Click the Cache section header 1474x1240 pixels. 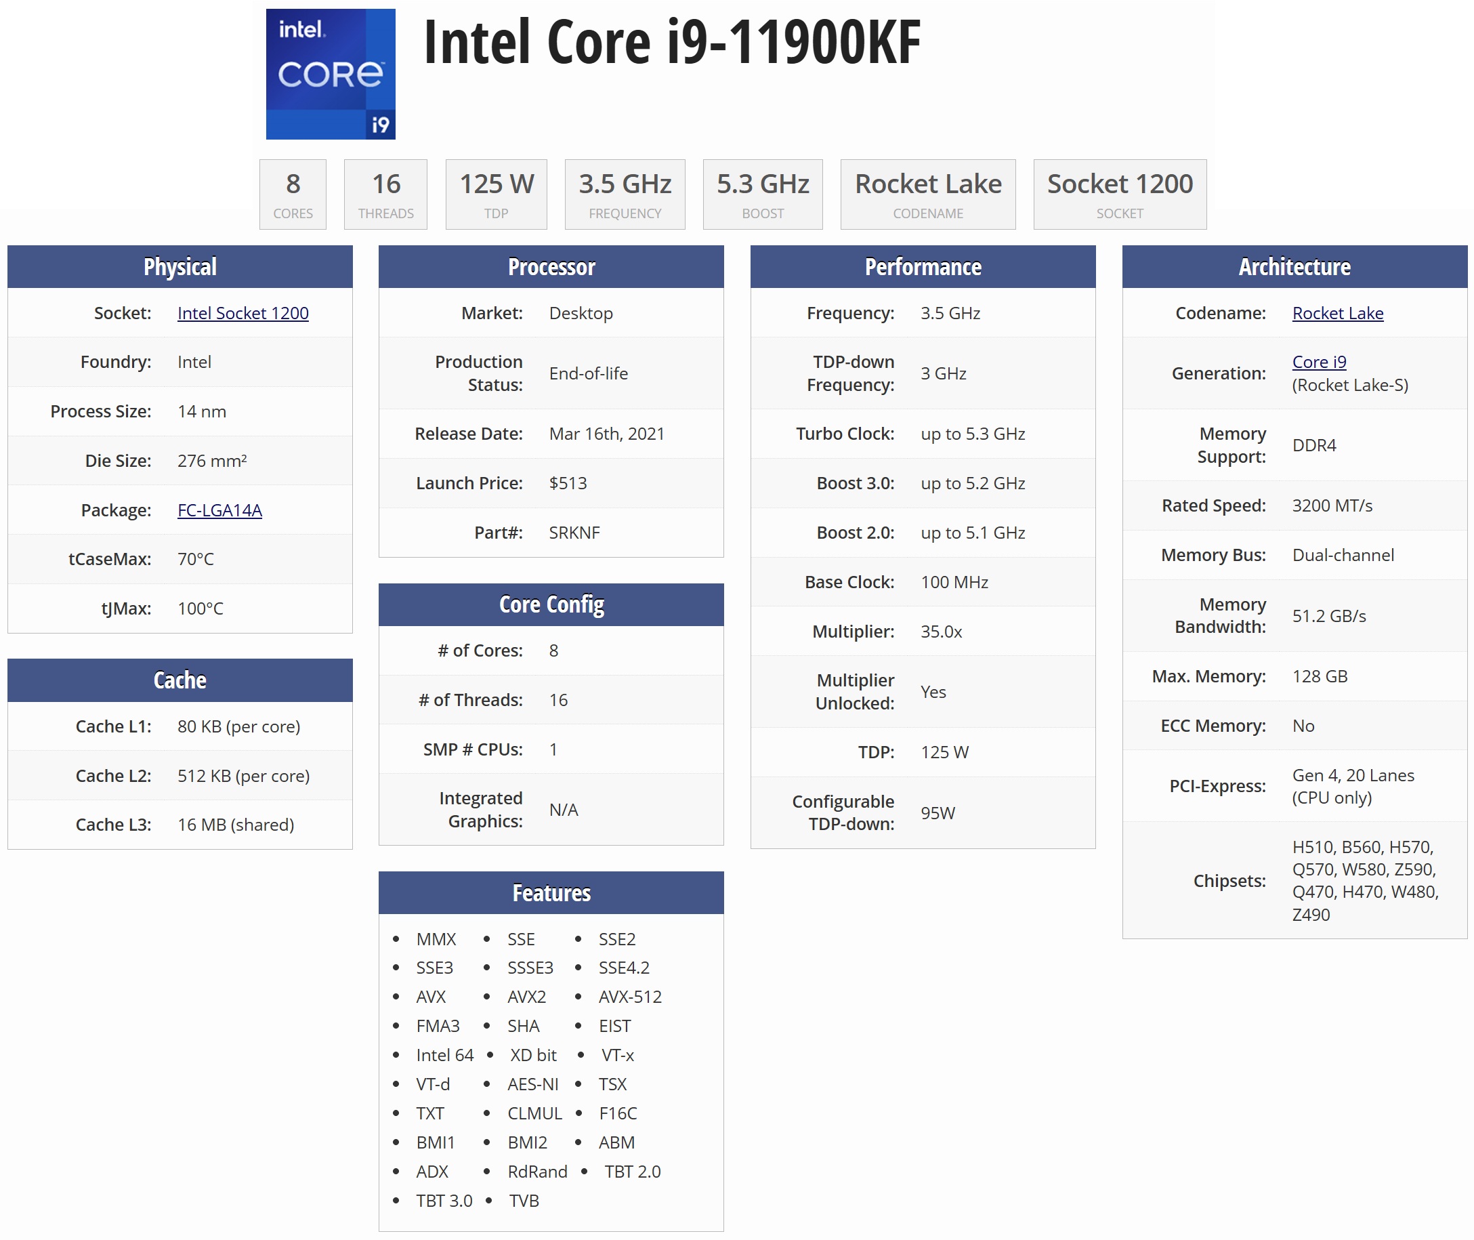pyautogui.click(x=180, y=680)
